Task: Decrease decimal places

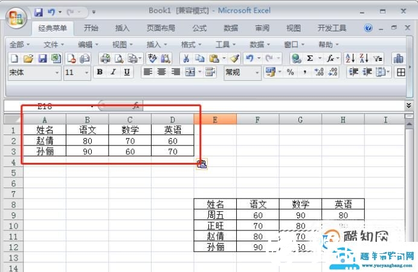Action: (333, 72)
